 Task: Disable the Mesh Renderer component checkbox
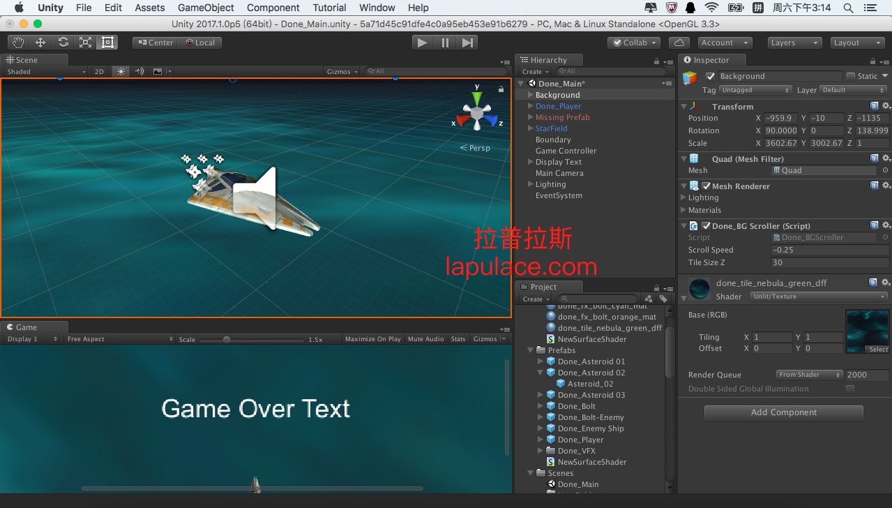point(706,186)
